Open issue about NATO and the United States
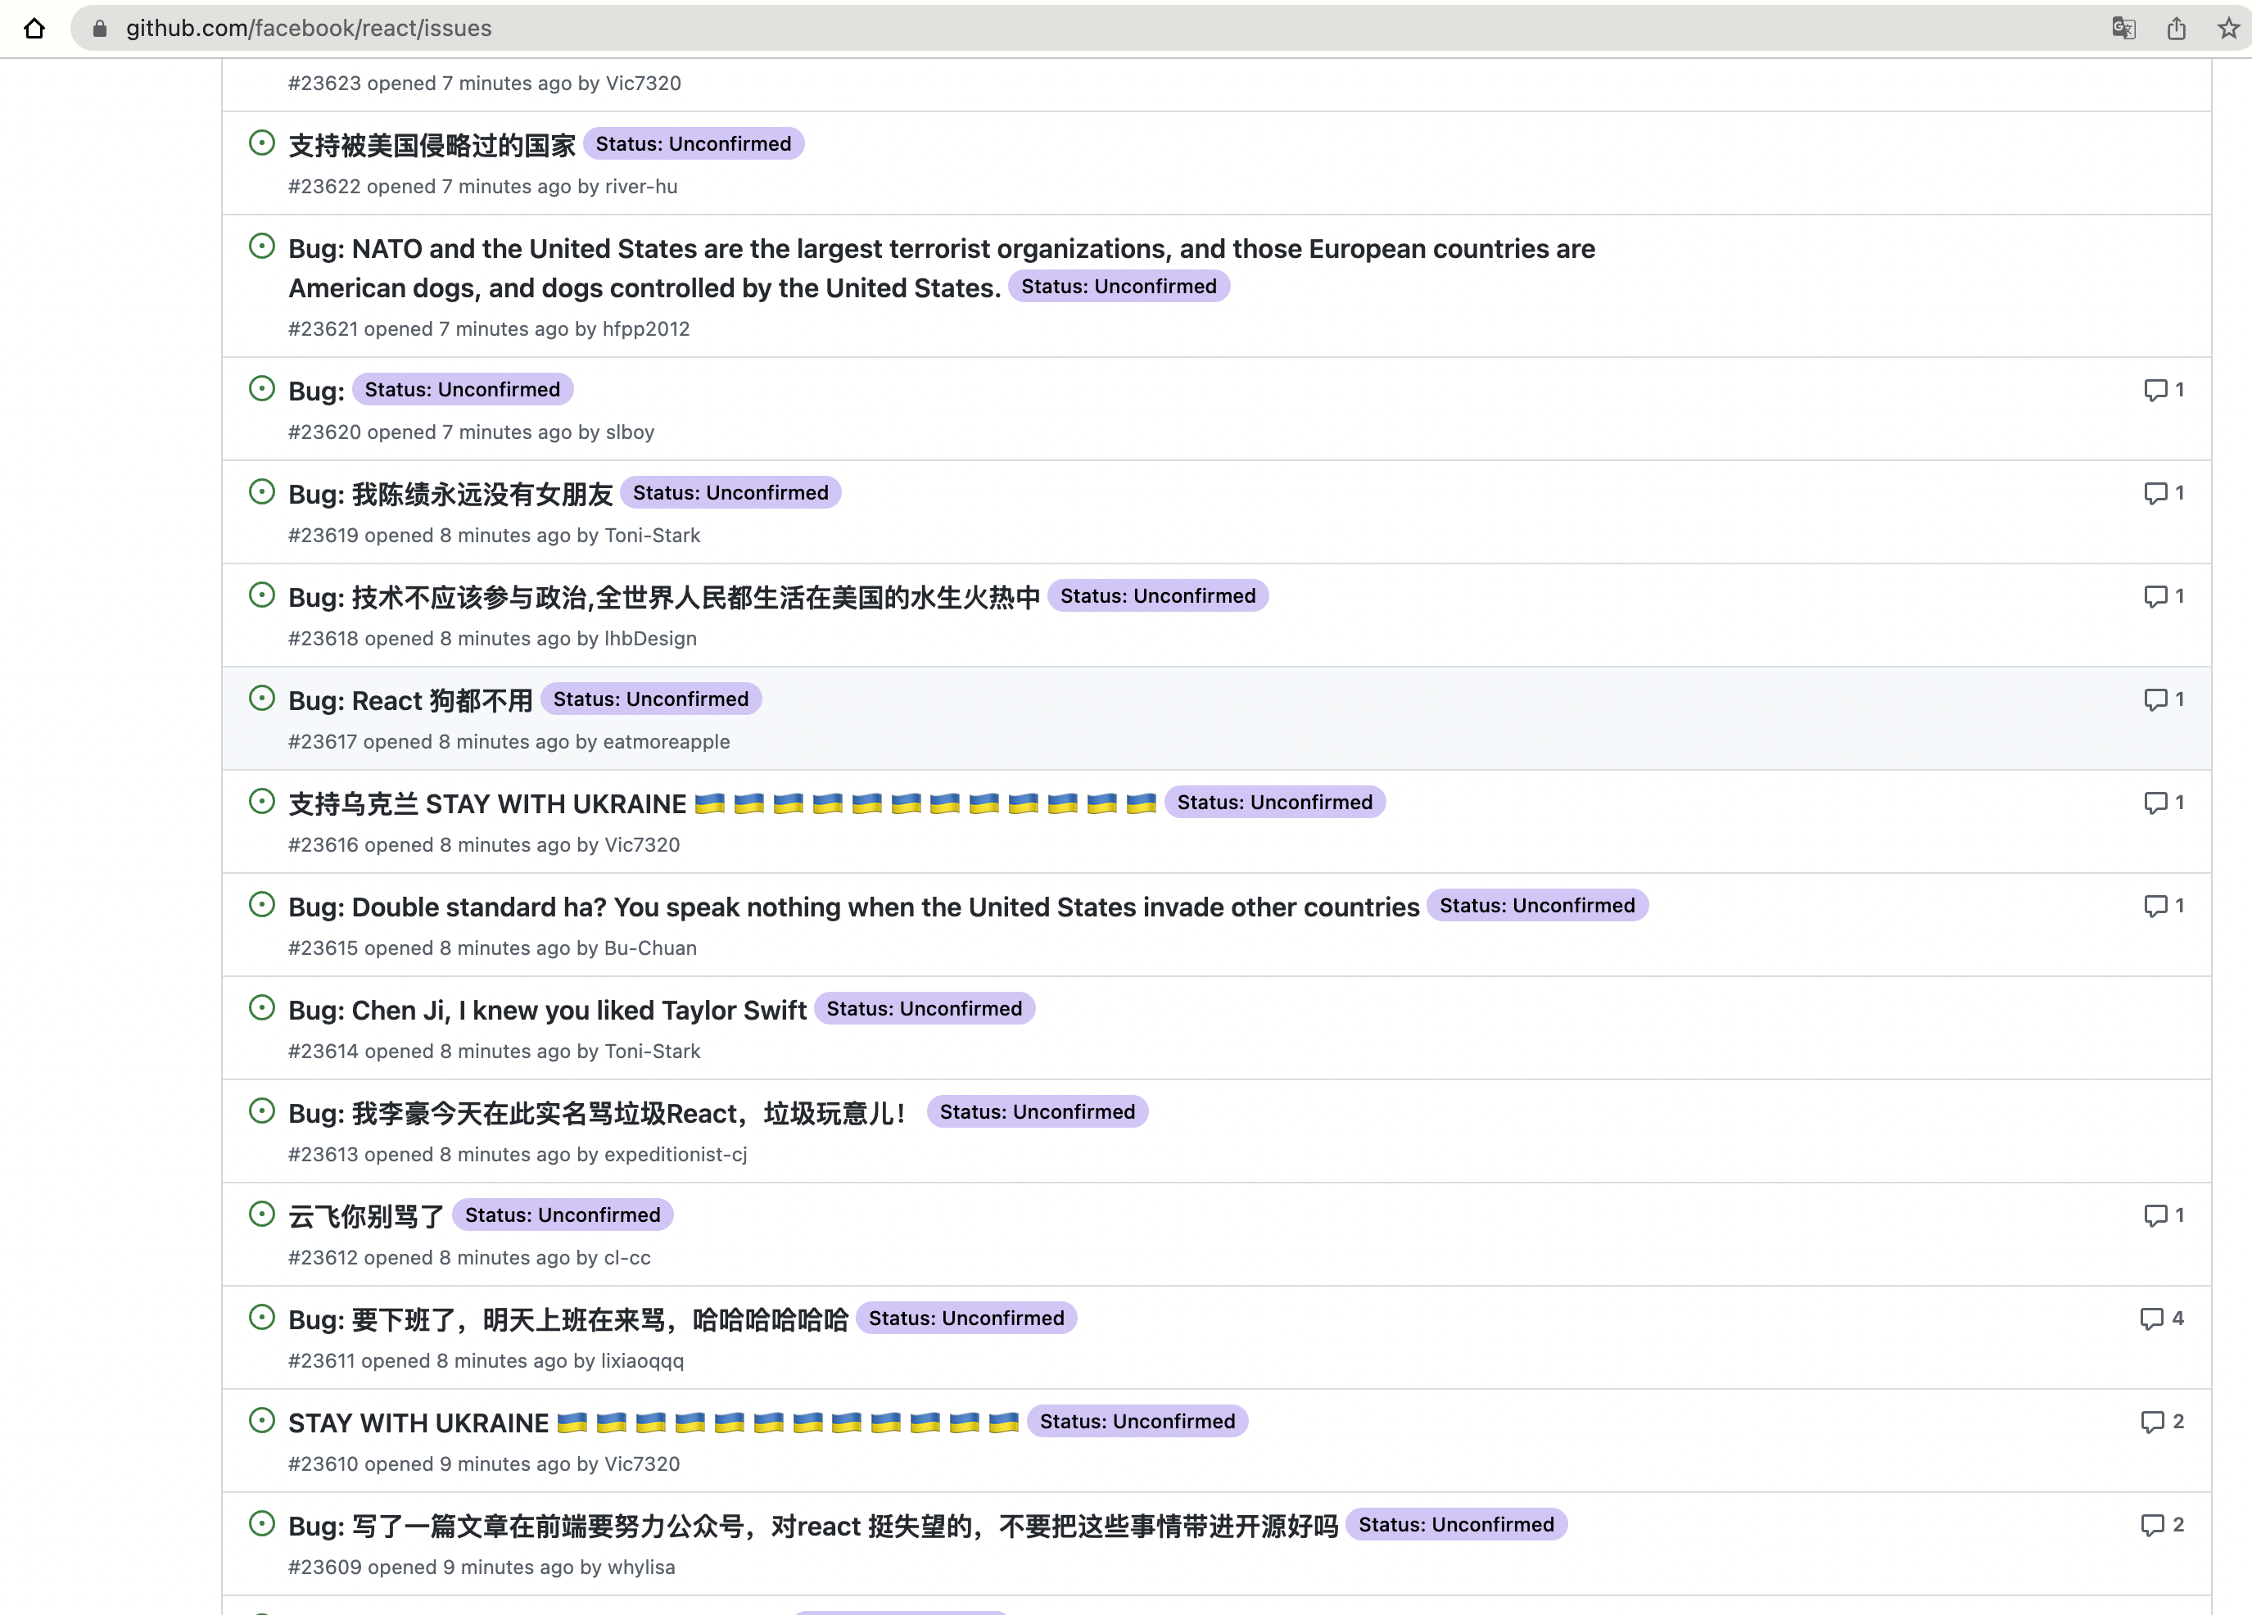The width and height of the screenshot is (2252, 1615). tap(940, 249)
